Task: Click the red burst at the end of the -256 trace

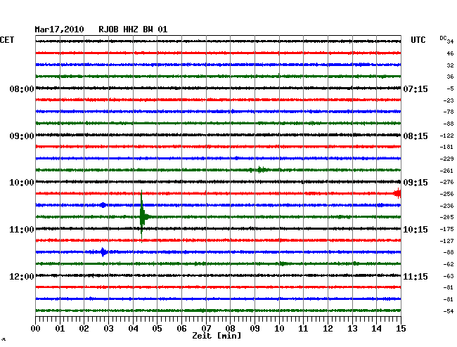Action: click(397, 193)
